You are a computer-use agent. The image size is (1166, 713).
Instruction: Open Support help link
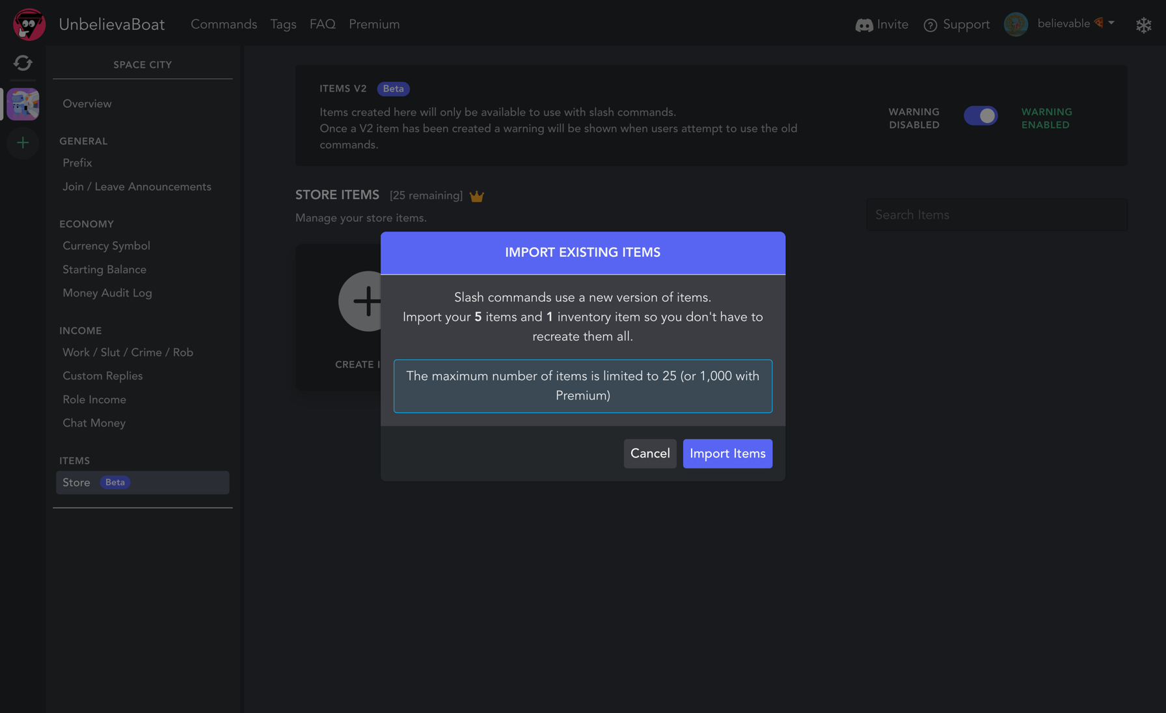pos(956,25)
